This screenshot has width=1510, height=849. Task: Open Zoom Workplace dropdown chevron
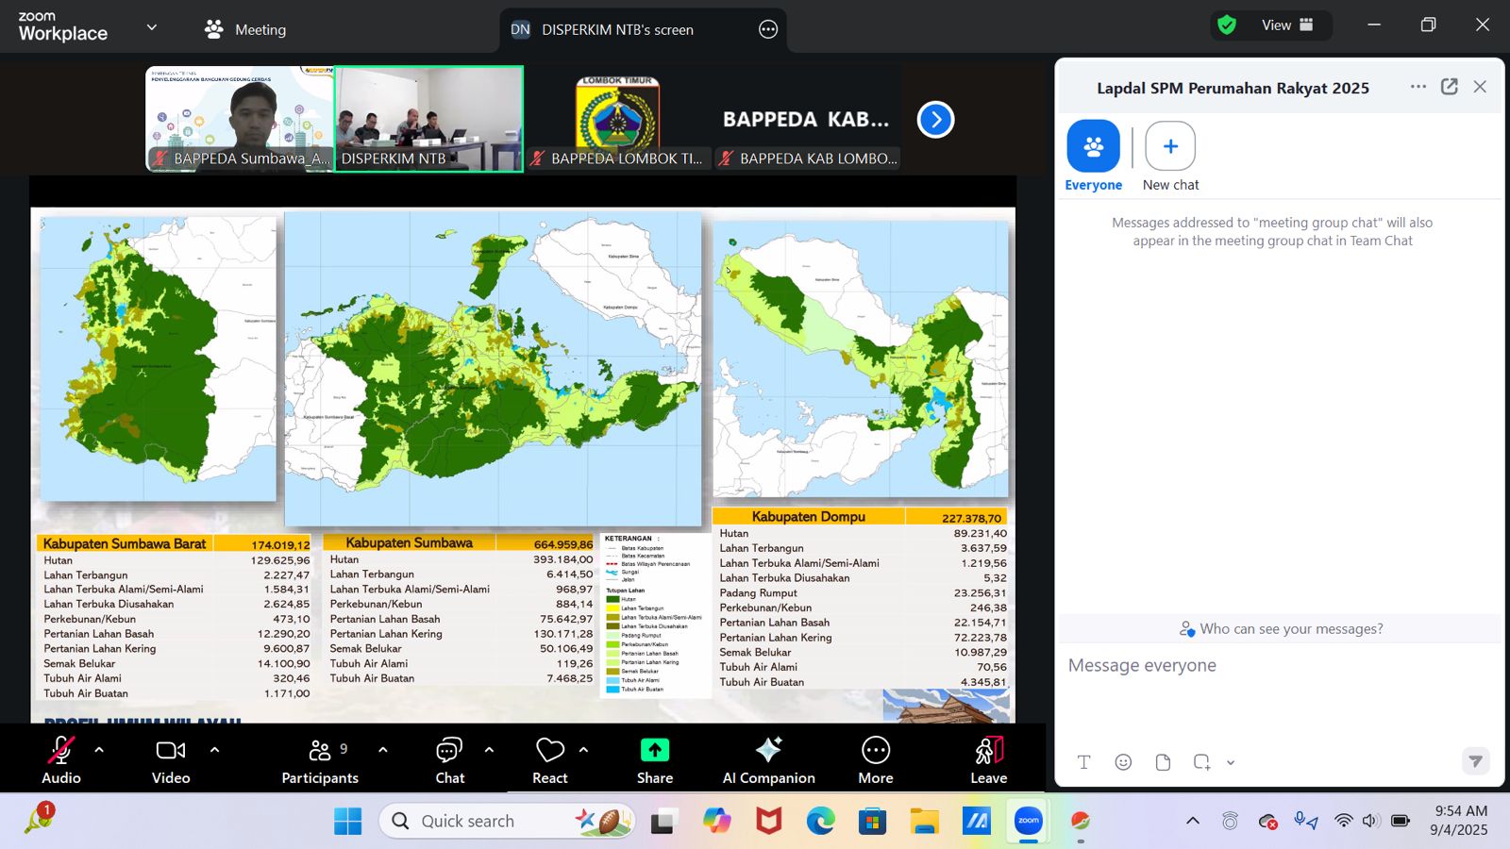(151, 28)
